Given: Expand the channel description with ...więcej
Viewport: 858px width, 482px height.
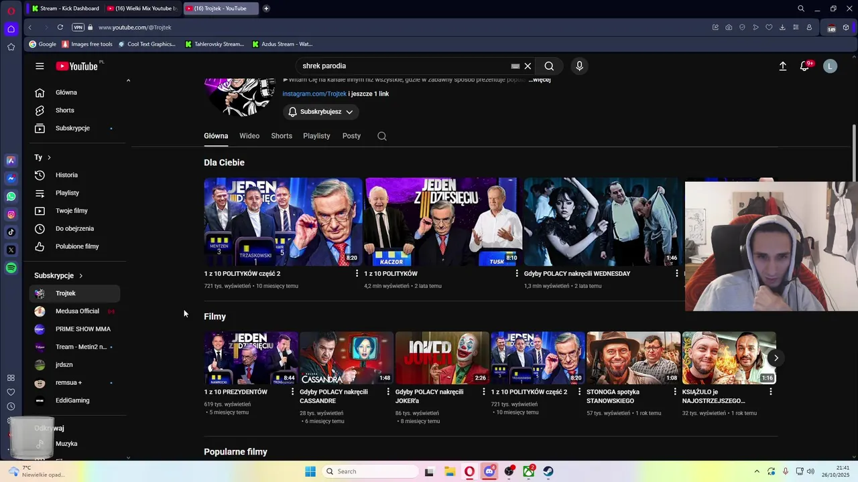Looking at the screenshot, I should pyautogui.click(x=540, y=80).
